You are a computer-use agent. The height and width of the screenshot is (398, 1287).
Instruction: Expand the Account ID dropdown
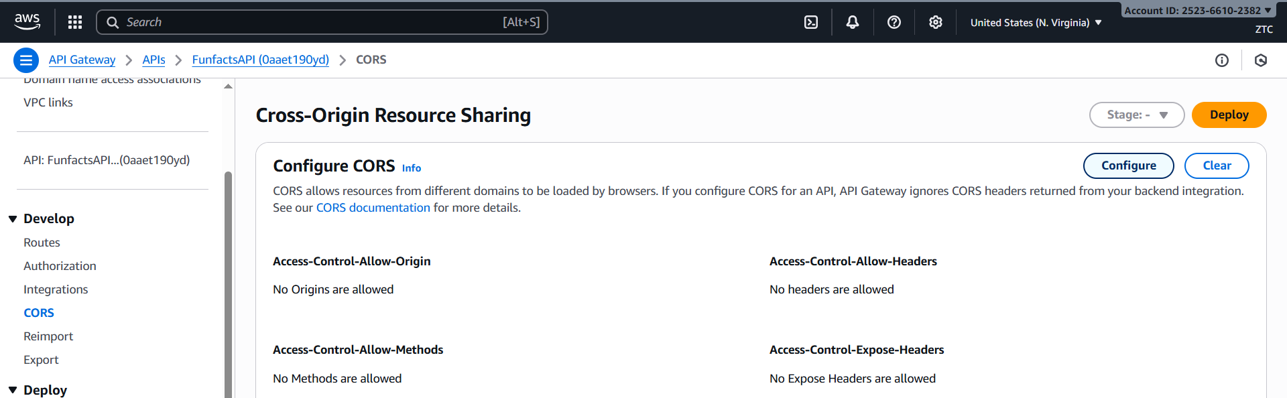(x=1198, y=10)
